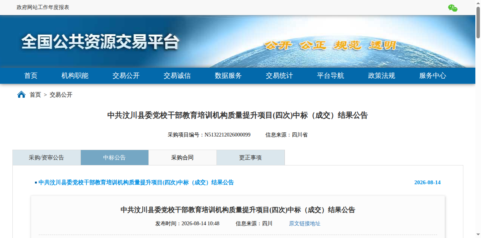Open 服务中心 navigation item
The height and width of the screenshot is (238, 481).
point(433,76)
